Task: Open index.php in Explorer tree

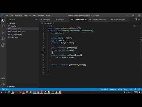Action: point(14,37)
